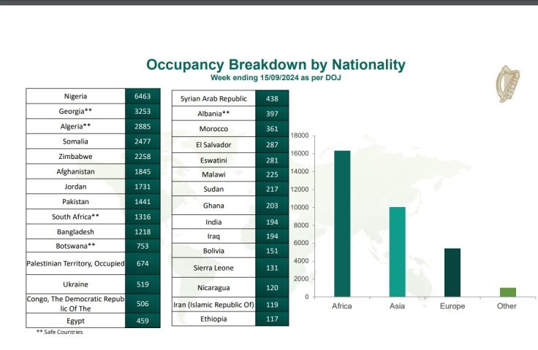Image resolution: width=538 pixels, height=350 pixels.
Task: Select the Nigeria table cell
Action: [75, 96]
